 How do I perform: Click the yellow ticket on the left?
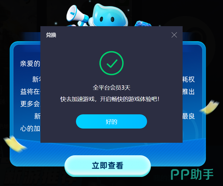click(15, 144)
